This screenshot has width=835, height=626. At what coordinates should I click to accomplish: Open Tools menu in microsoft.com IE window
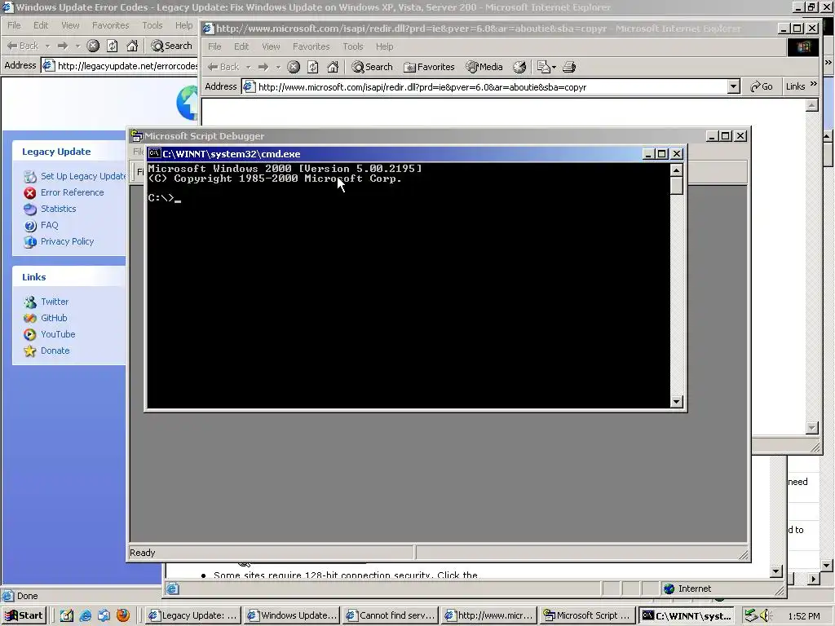coord(352,46)
